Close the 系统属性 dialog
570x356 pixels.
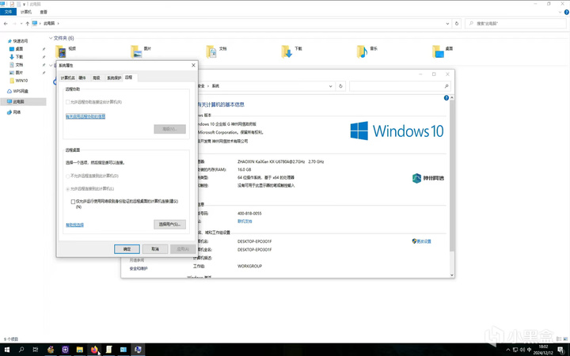(x=193, y=66)
